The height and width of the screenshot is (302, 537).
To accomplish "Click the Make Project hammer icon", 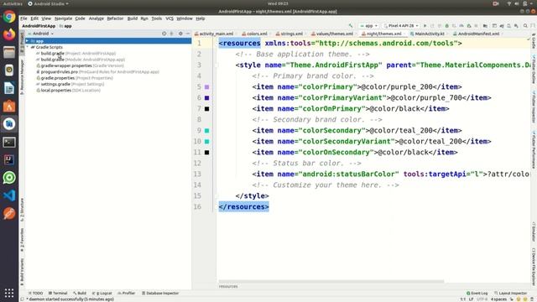I will [351, 26].
